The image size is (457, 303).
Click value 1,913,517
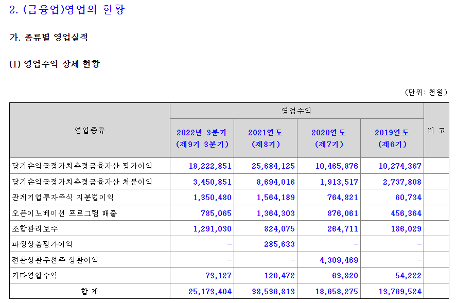(x=339, y=182)
